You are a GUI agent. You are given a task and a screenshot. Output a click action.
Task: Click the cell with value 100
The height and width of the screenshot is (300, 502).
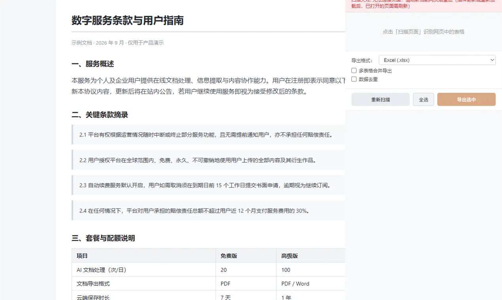(311, 270)
